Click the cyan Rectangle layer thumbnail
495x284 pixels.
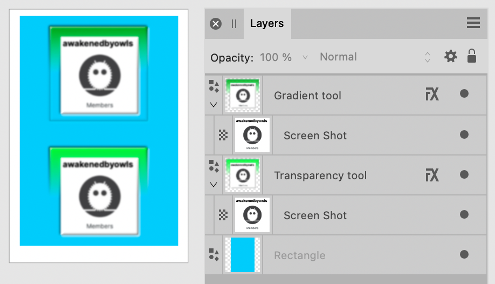coord(243,255)
